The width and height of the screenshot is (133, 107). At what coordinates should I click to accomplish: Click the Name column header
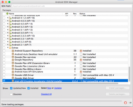pyautogui.click(x=34, y=14)
